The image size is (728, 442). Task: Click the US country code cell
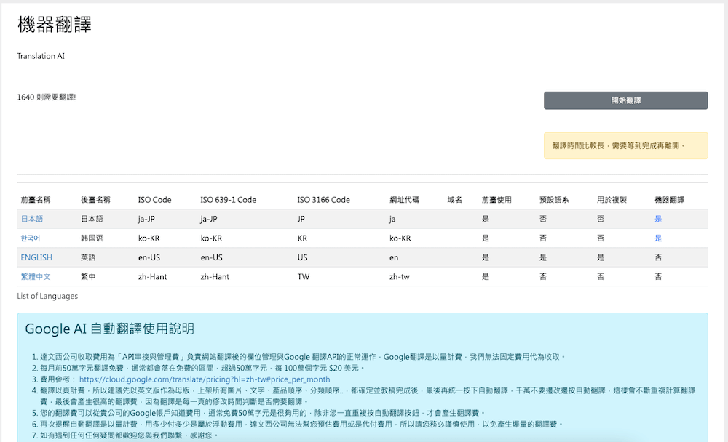[x=302, y=257]
